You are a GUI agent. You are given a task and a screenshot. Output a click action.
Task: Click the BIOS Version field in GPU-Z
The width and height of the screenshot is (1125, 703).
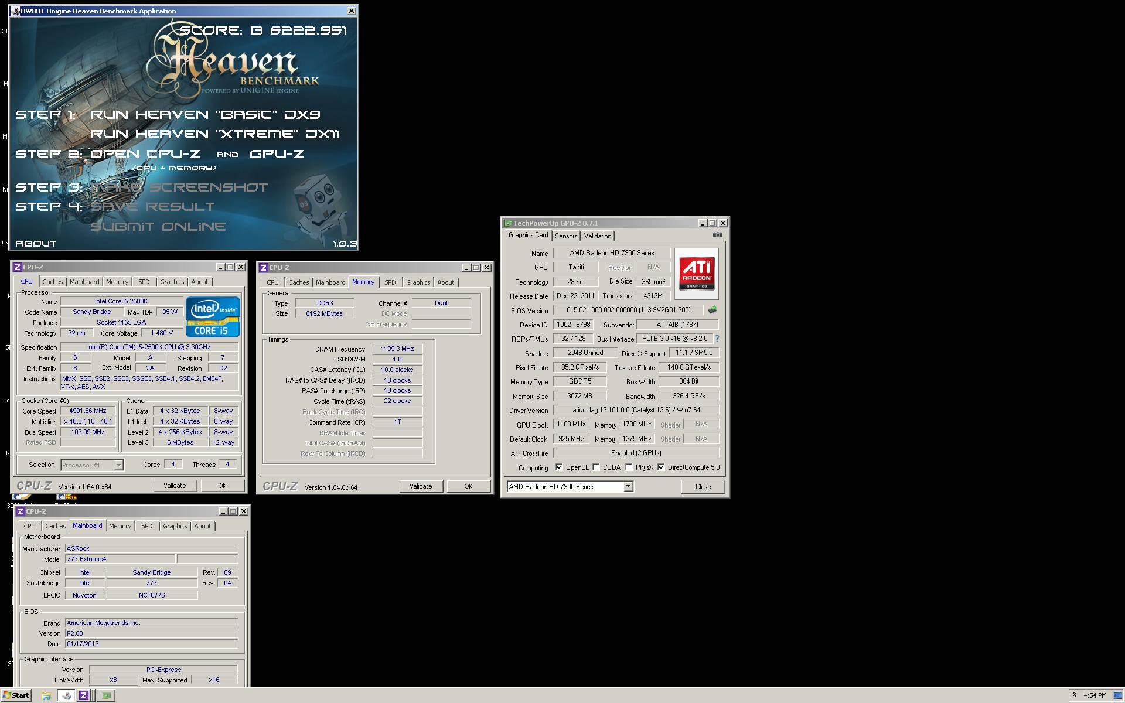point(628,310)
